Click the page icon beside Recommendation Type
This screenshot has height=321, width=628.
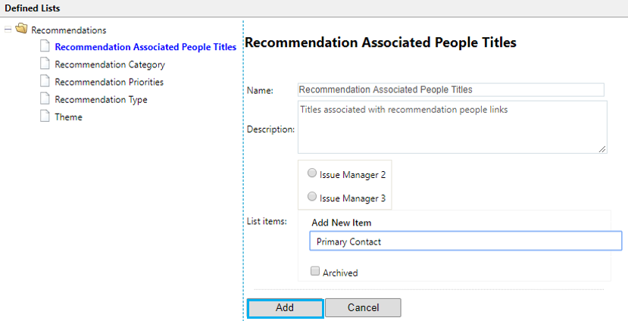tap(45, 99)
